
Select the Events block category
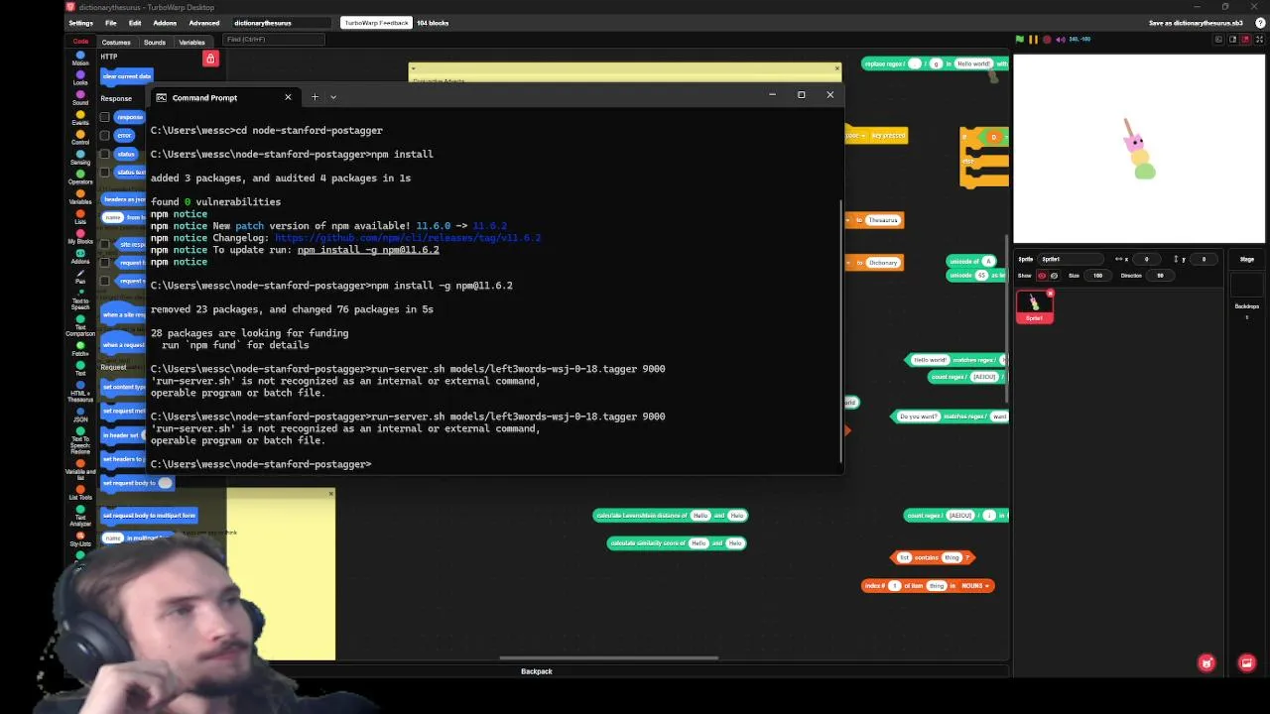tap(80, 118)
